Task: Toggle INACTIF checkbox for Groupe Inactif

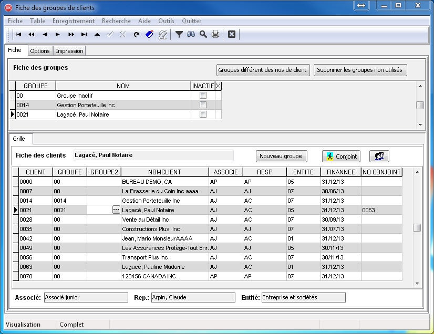Action: [x=203, y=96]
